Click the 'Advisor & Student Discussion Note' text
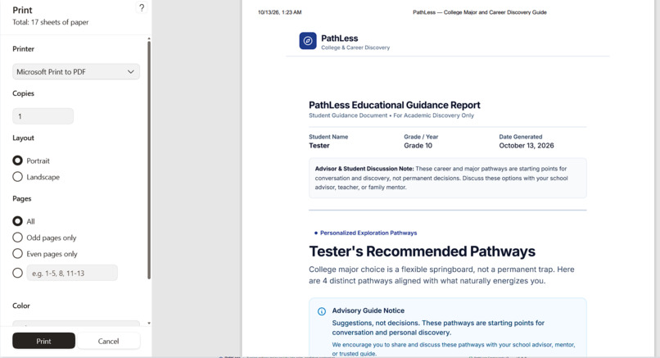 pos(364,169)
